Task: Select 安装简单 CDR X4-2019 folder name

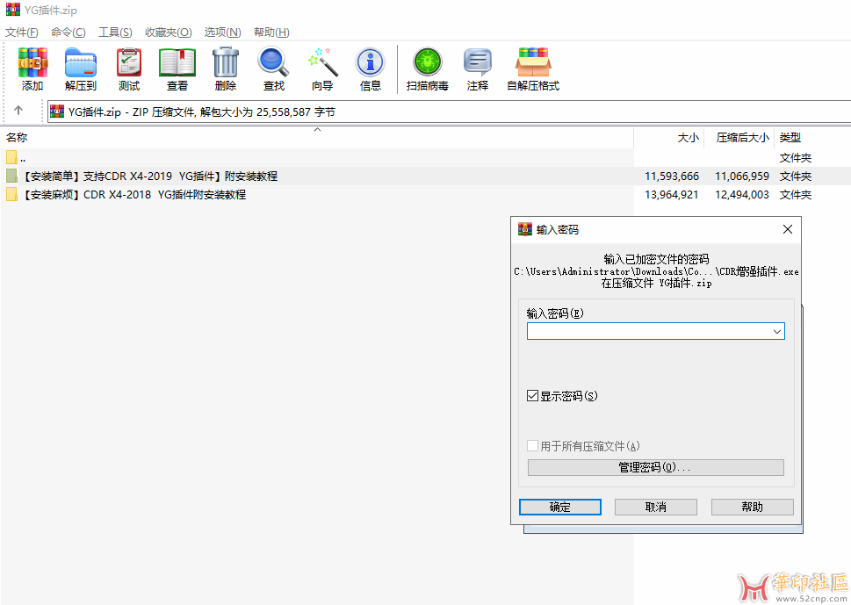Action: pos(148,176)
